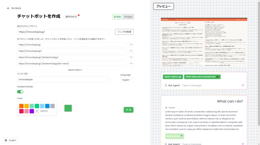Image resolution: width=260 pixels, height=145 pixels.
Task: Select the bright green color swatch
Action: click(x=37, y=106)
